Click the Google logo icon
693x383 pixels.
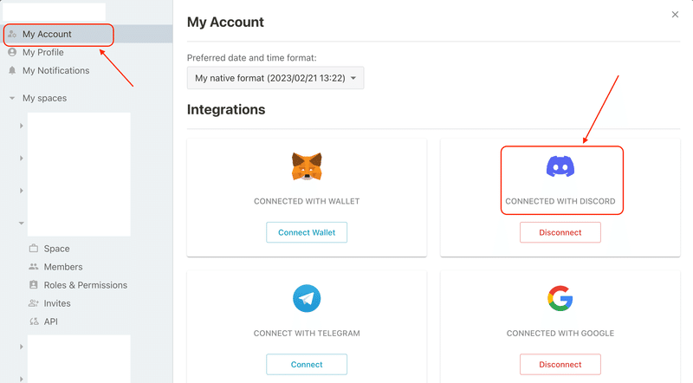click(560, 299)
